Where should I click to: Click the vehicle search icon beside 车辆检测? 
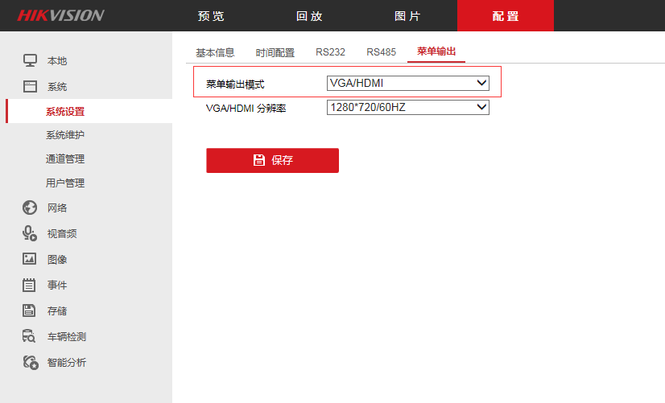(x=30, y=336)
